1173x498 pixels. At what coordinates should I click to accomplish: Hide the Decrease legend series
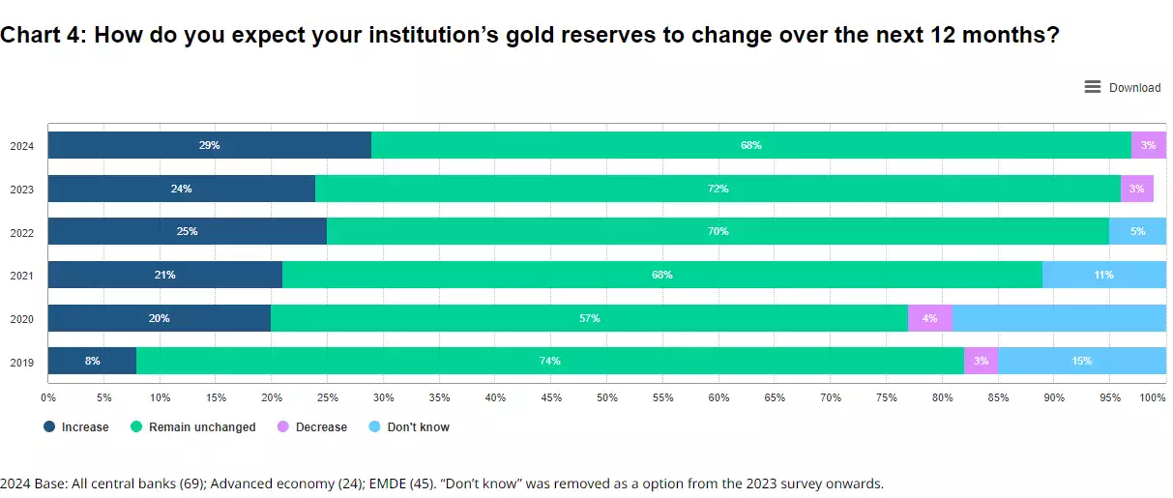tap(321, 426)
